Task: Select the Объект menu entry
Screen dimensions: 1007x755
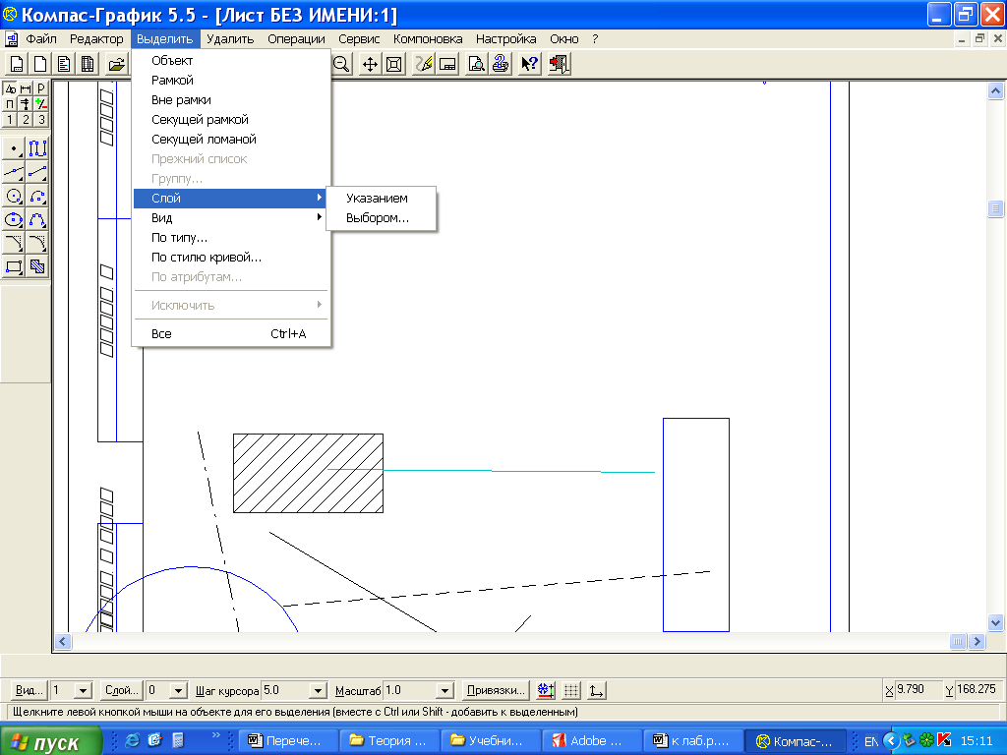Action: click(x=231, y=60)
